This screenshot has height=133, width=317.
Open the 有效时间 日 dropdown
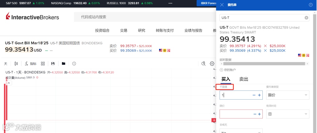(x=288, y=114)
